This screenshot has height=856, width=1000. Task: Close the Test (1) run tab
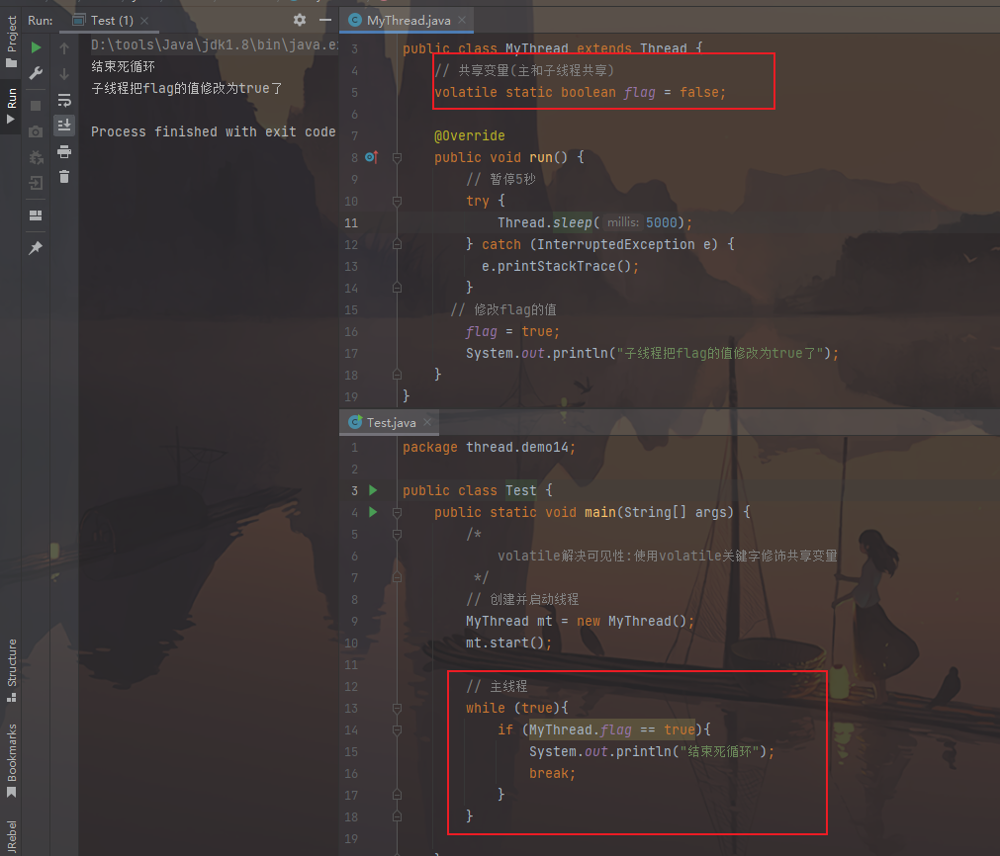(147, 20)
